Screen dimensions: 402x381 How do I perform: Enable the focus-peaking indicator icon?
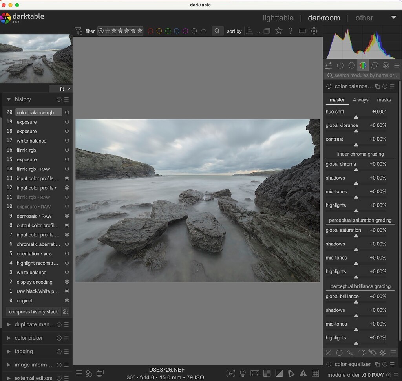pyautogui.click(x=230, y=373)
